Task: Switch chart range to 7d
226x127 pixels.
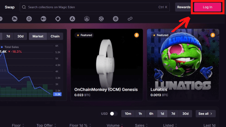Action: [8, 36]
